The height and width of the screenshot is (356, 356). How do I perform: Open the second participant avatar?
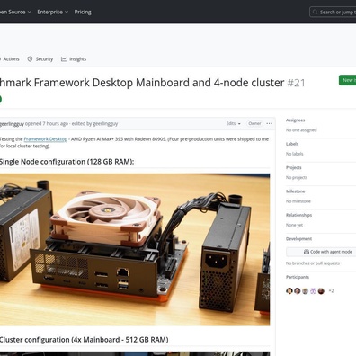click(298, 291)
